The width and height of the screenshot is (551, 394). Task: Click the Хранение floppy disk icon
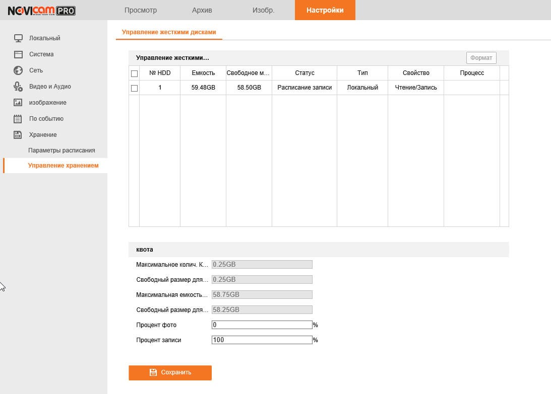click(x=18, y=135)
